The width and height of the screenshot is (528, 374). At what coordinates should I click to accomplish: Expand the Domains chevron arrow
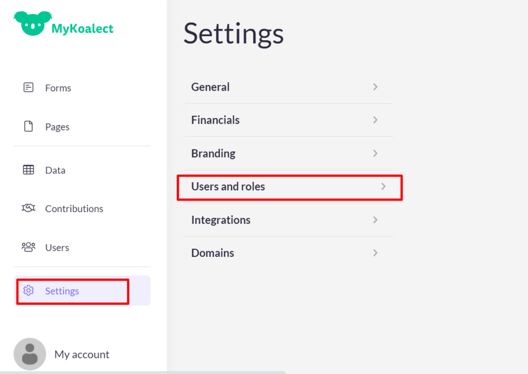[x=375, y=253]
